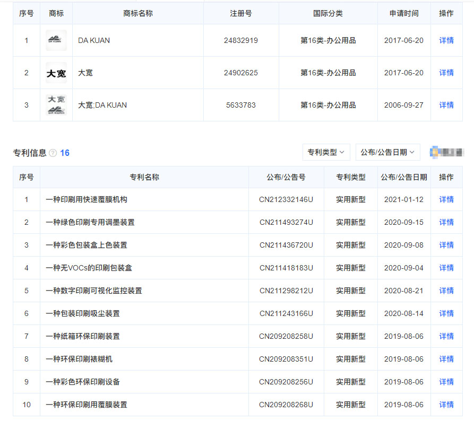Expand the 专利类型 filter dropdown
Screen dimensions: 474x421
pyautogui.click(x=326, y=152)
